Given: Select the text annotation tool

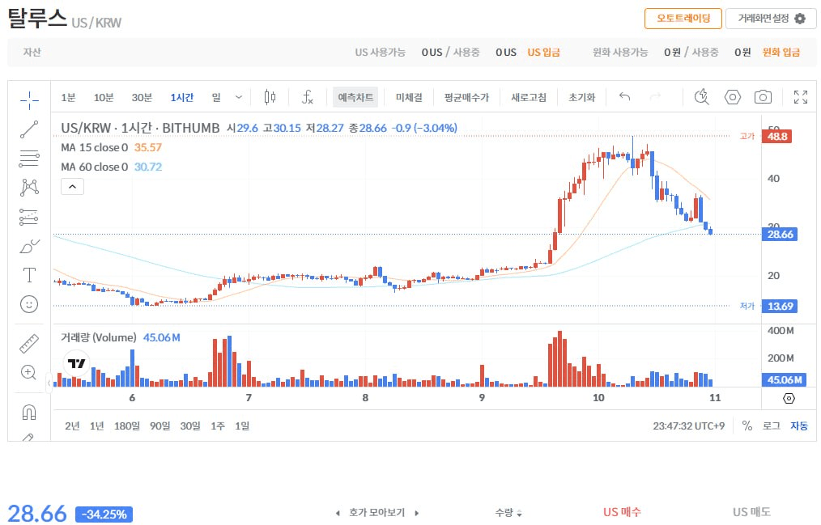Looking at the screenshot, I should (x=29, y=275).
